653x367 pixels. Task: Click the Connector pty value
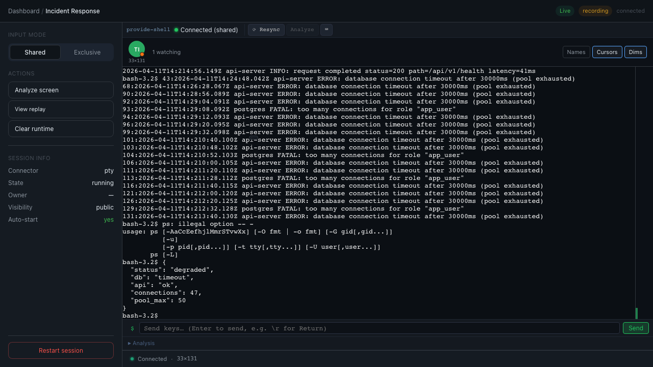pyautogui.click(x=109, y=171)
